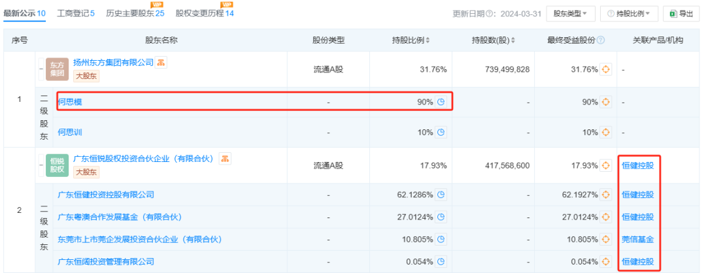Click pie chart icon next to 27.0124% holding

tap(441, 217)
